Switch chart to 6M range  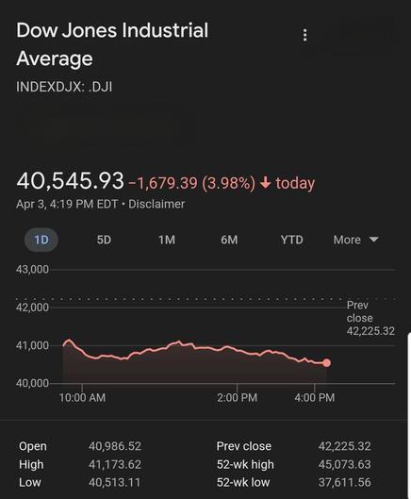click(x=229, y=240)
